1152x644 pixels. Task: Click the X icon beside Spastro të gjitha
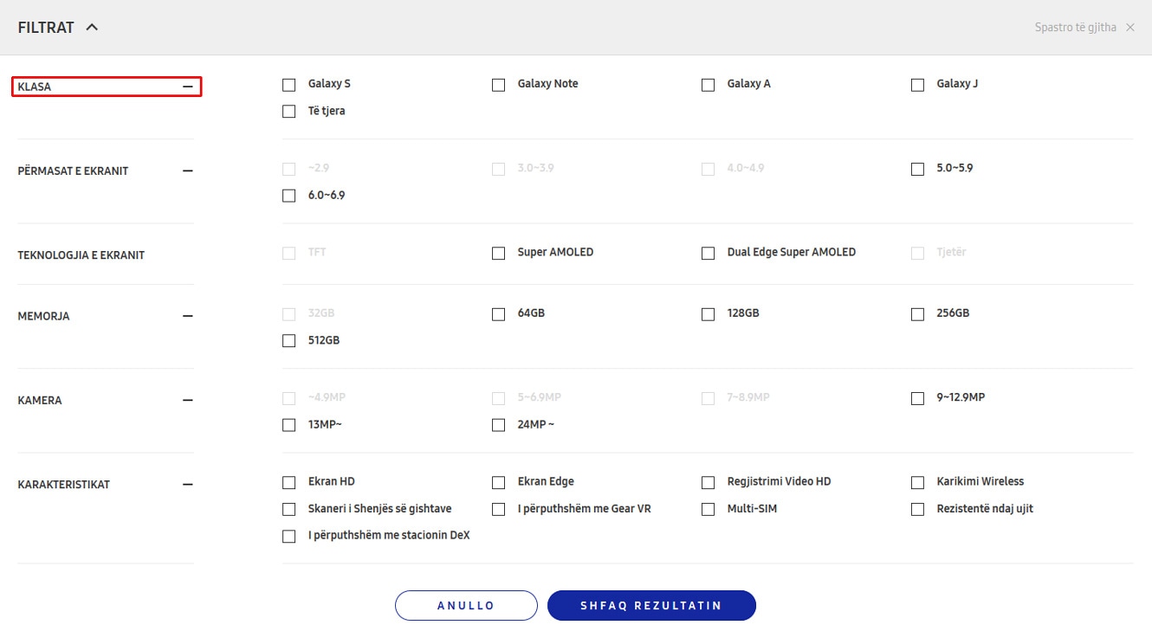(x=1129, y=28)
